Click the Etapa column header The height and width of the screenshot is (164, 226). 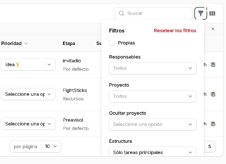(x=69, y=43)
